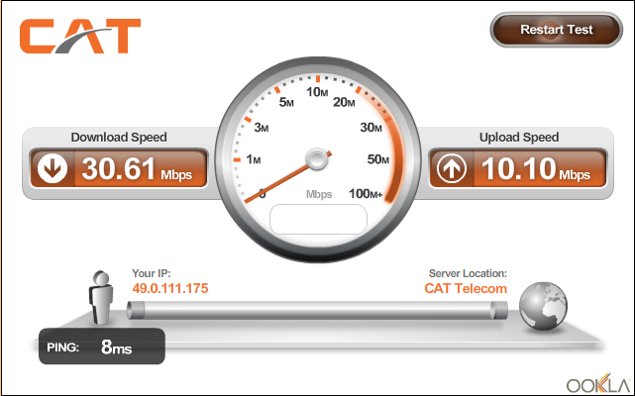The height and width of the screenshot is (396, 635).
Task: Click the speedometer needle center hub
Action: (x=317, y=158)
